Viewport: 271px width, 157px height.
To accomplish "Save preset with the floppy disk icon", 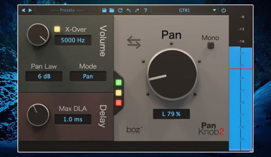I will click(104, 10).
